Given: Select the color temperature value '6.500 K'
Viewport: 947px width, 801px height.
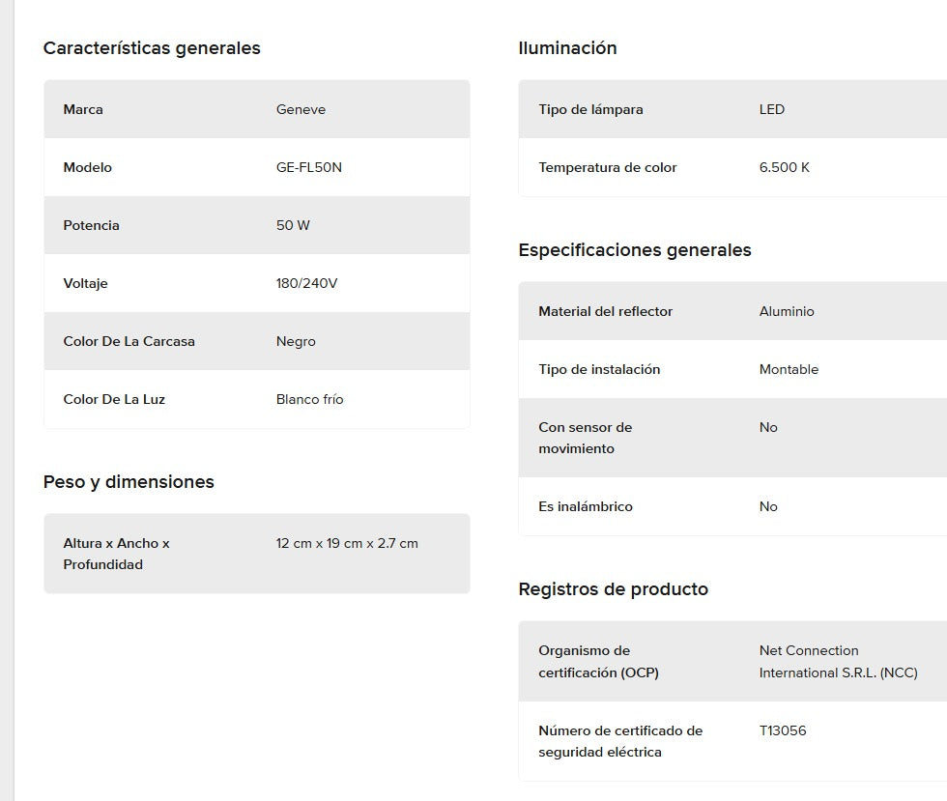Looking at the screenshot, I should (x=784, y=167).
